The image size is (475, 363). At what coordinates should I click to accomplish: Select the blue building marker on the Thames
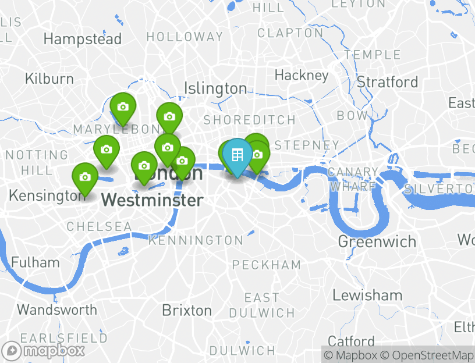(x=237, y=155)
